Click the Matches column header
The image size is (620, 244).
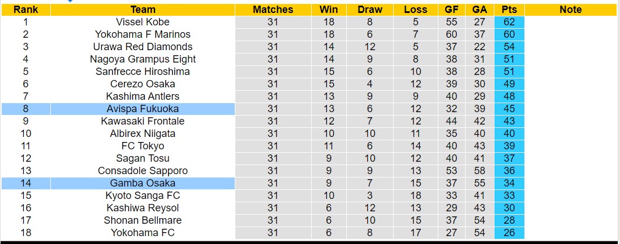tap(273, 10)
